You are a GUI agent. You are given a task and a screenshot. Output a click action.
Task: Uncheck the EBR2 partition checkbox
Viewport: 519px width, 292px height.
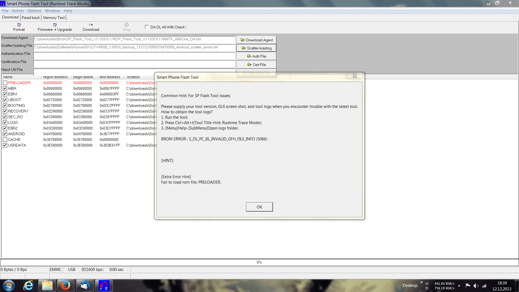click(5, 128)
